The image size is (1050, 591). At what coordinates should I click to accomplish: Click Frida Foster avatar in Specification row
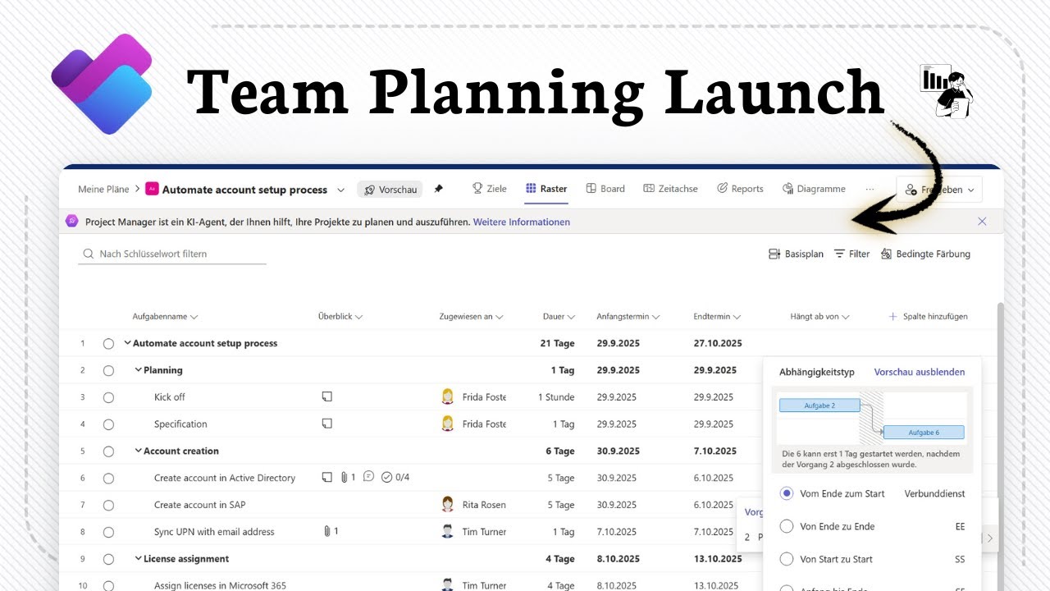coord(447,424)
